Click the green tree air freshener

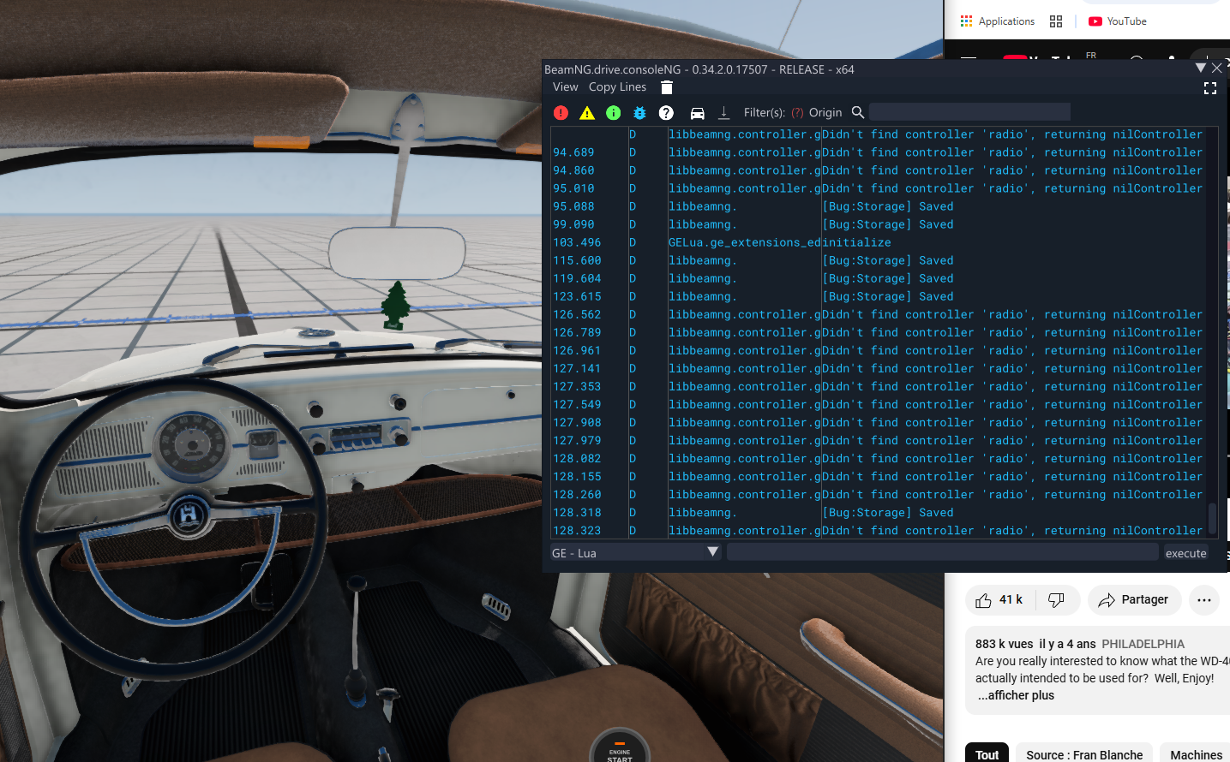tap(395, 306)
